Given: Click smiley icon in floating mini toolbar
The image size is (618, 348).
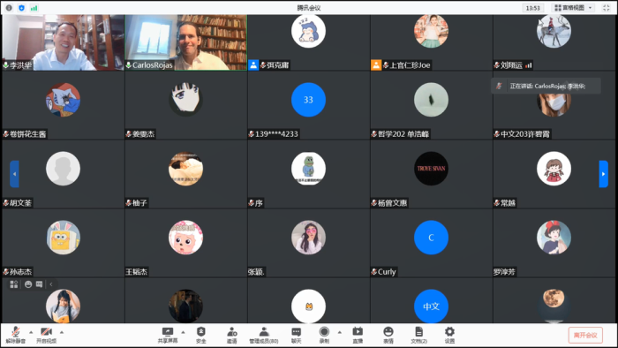Looking at the screenshot, I should pos(28,284).
